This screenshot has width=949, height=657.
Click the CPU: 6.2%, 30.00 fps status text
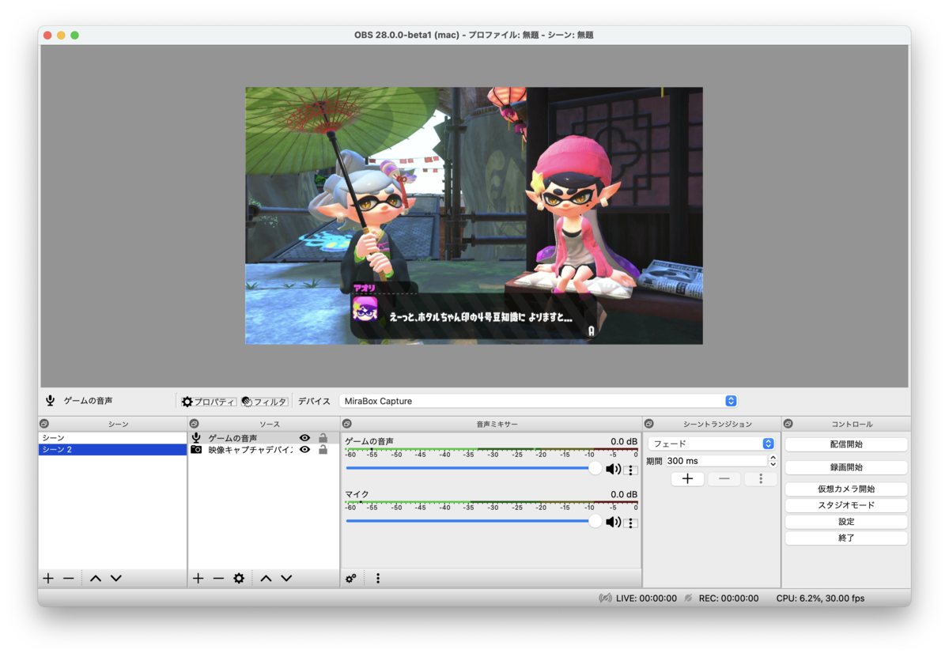[820, 598]
